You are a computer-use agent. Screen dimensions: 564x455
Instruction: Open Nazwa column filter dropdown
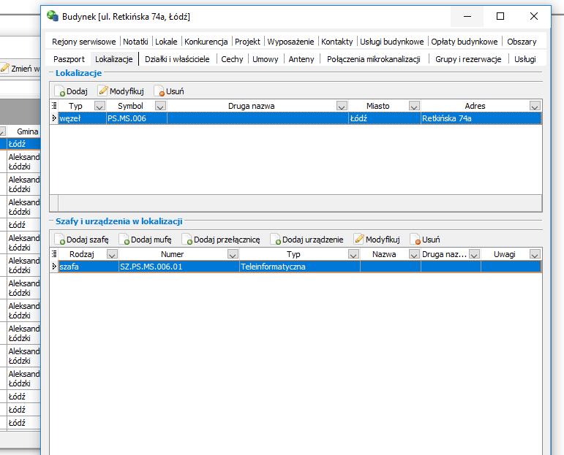point(414,254)
